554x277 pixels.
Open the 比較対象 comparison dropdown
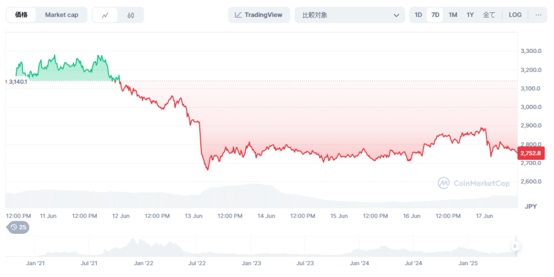pyautogui.click(x=349, y=15)
